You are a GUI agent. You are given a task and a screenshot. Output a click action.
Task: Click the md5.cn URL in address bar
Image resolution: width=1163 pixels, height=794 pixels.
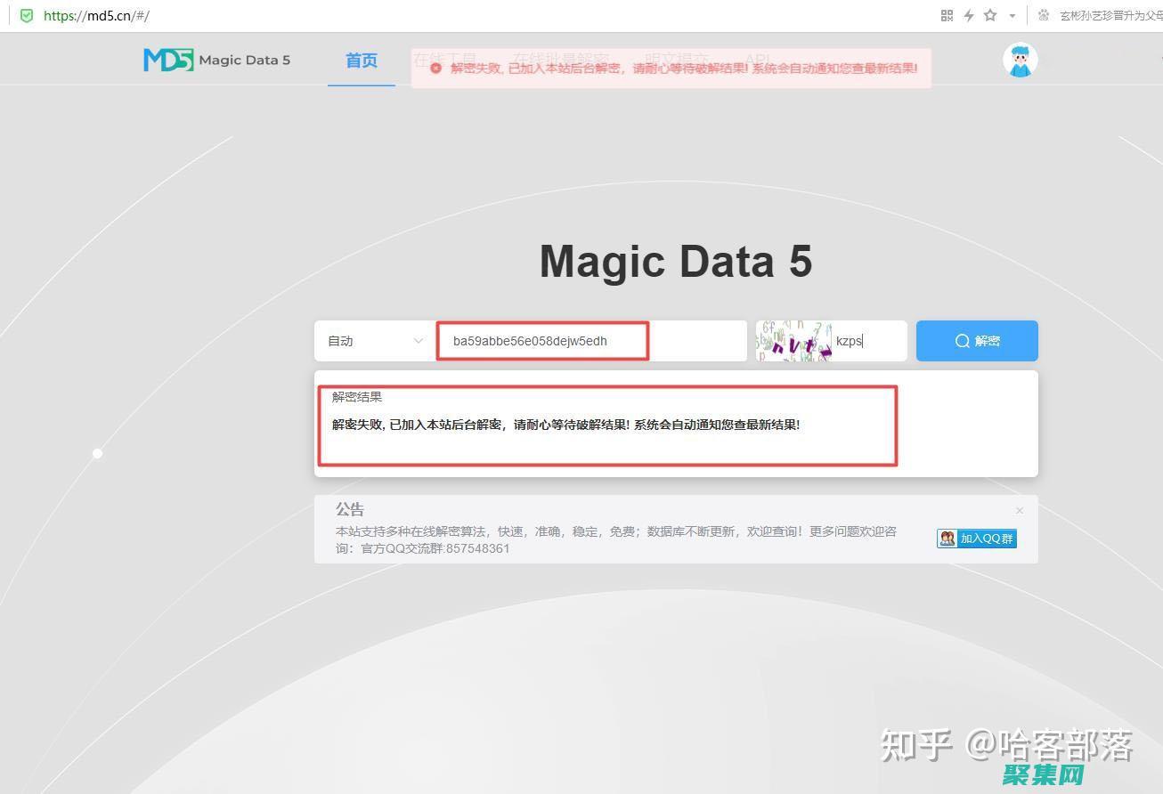[96, 15]
